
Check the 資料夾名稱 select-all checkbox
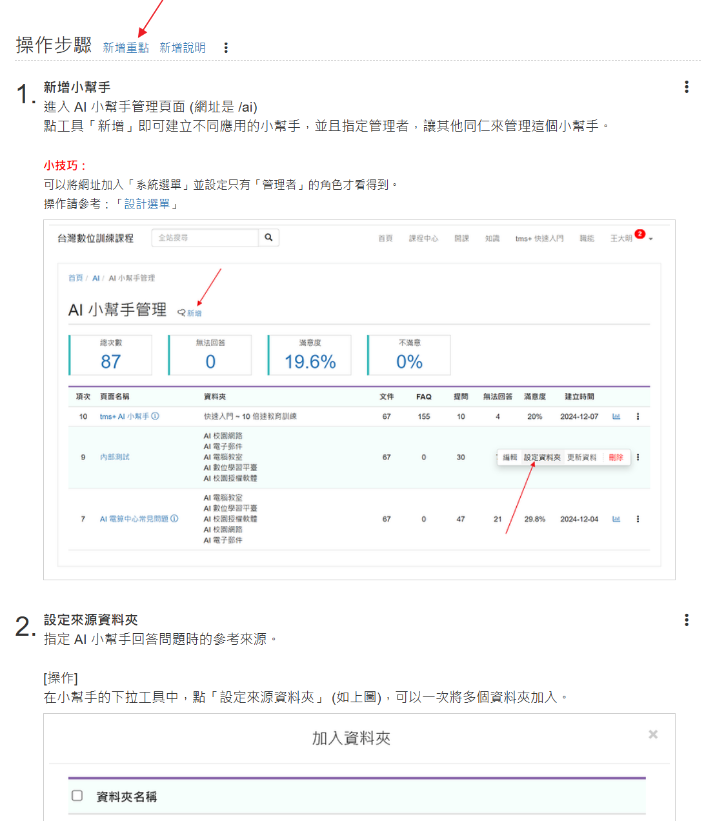[x=77, y=796]
